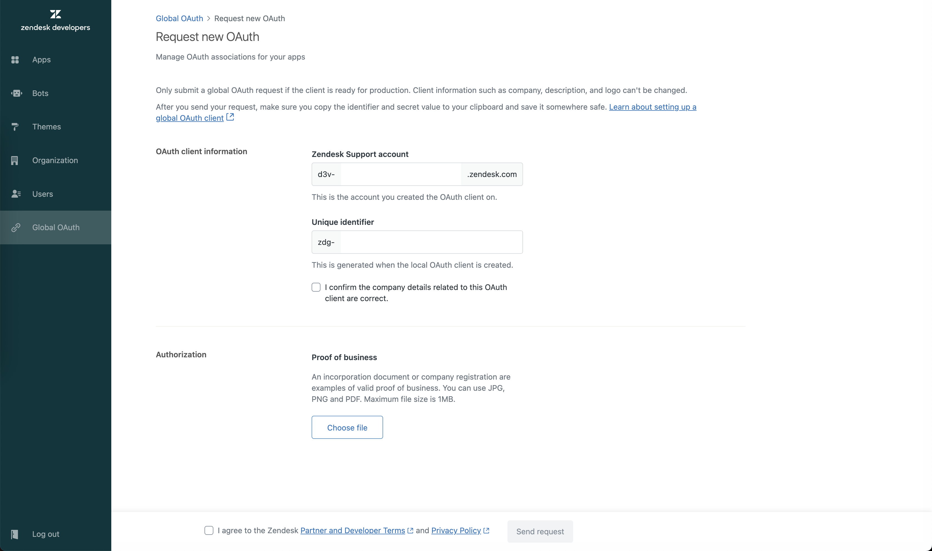
Task: Open the Partner and Developer Terms link
Action: tap(352, 531)
